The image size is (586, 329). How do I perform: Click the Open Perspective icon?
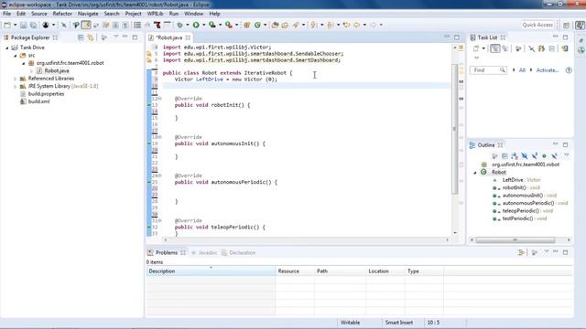[567, 25]
